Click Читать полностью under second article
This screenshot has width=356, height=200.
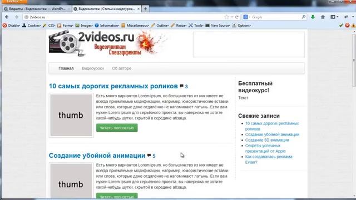[117, 196]
